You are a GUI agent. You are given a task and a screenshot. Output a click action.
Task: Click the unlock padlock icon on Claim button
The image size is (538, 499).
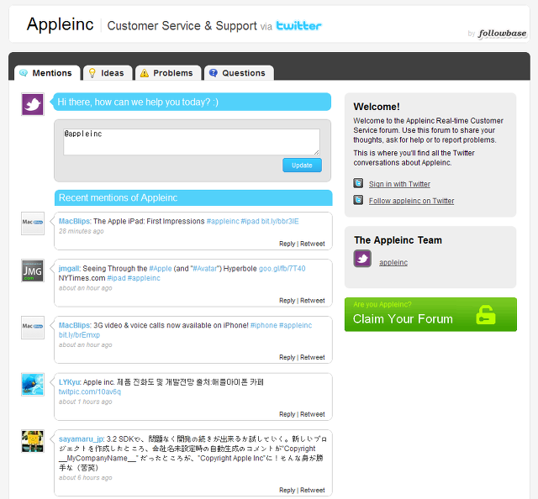point(486,315)
